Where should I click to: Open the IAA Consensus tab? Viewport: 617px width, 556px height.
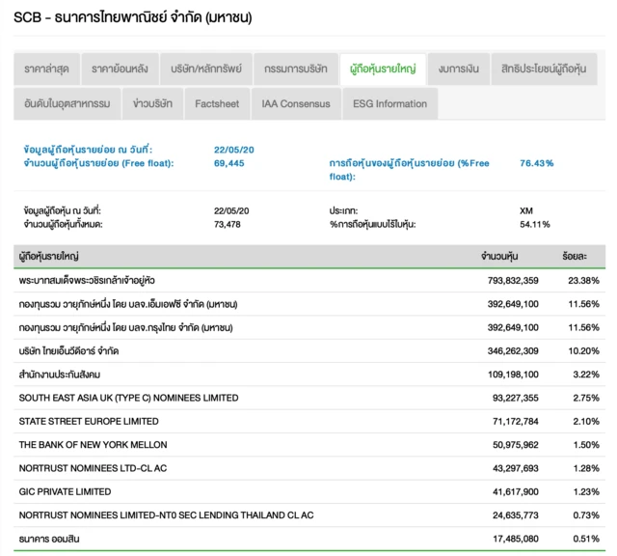pyautogui.click(x=296, y=103)
